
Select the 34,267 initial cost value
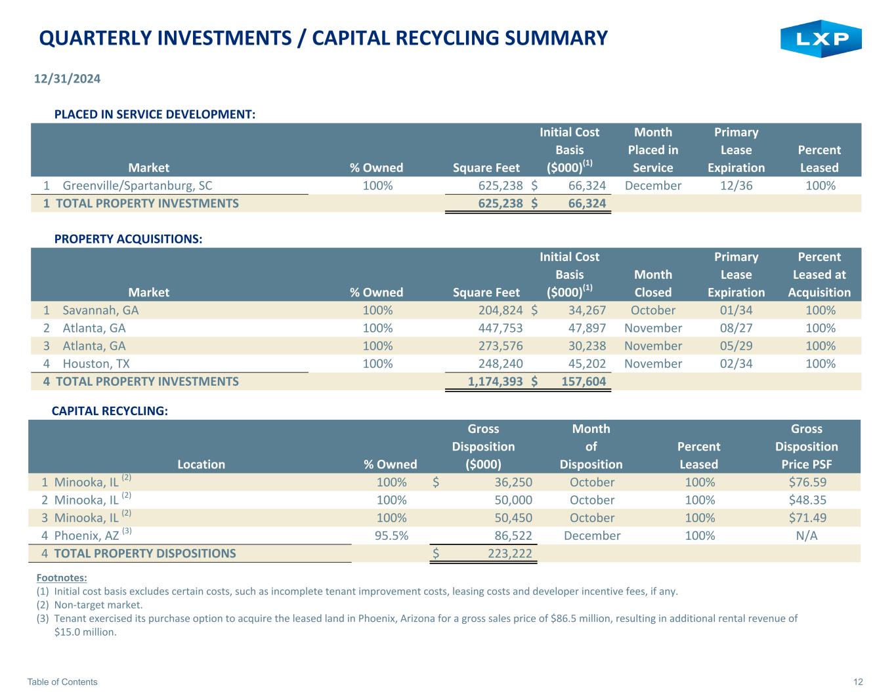587,310
